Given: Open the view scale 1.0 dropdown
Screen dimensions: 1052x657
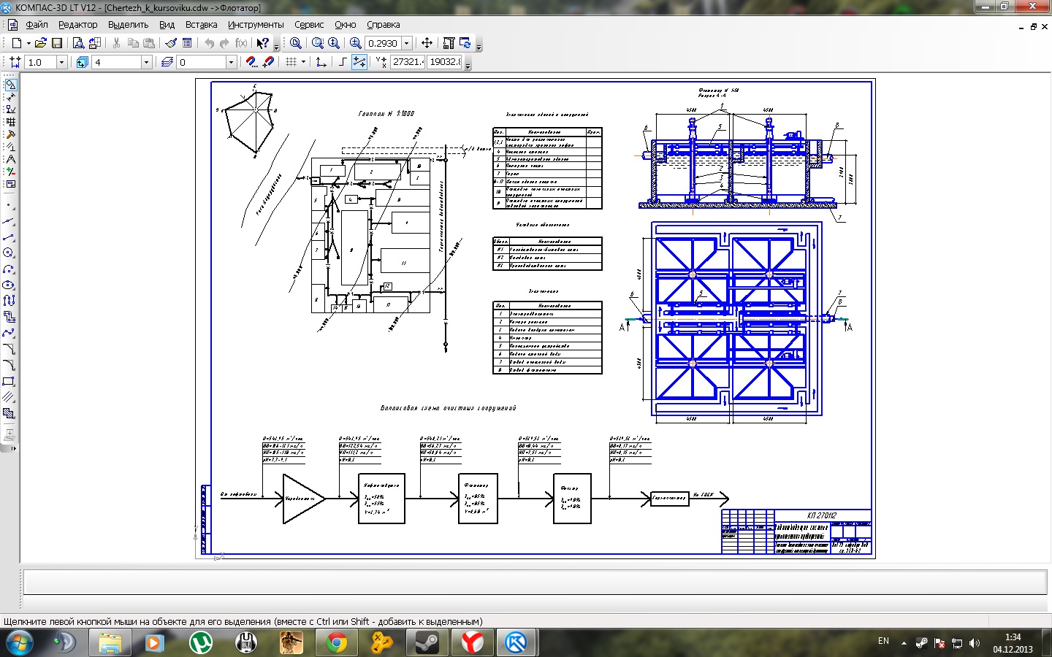Looking at the screenshot, I should 61,62.
